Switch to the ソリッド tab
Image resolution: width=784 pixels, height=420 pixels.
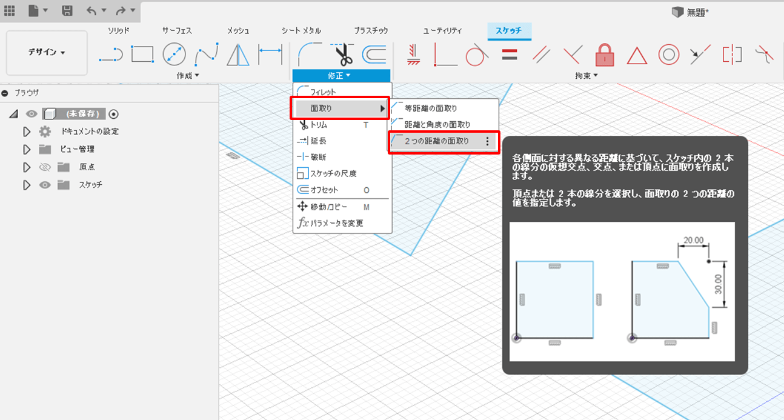pyautogui.click(x=118, y=30)
